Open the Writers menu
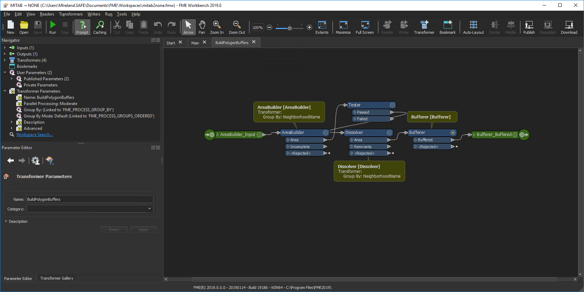Image resolution: width=584 pixels, height=292 pixels. click(94, 14)
